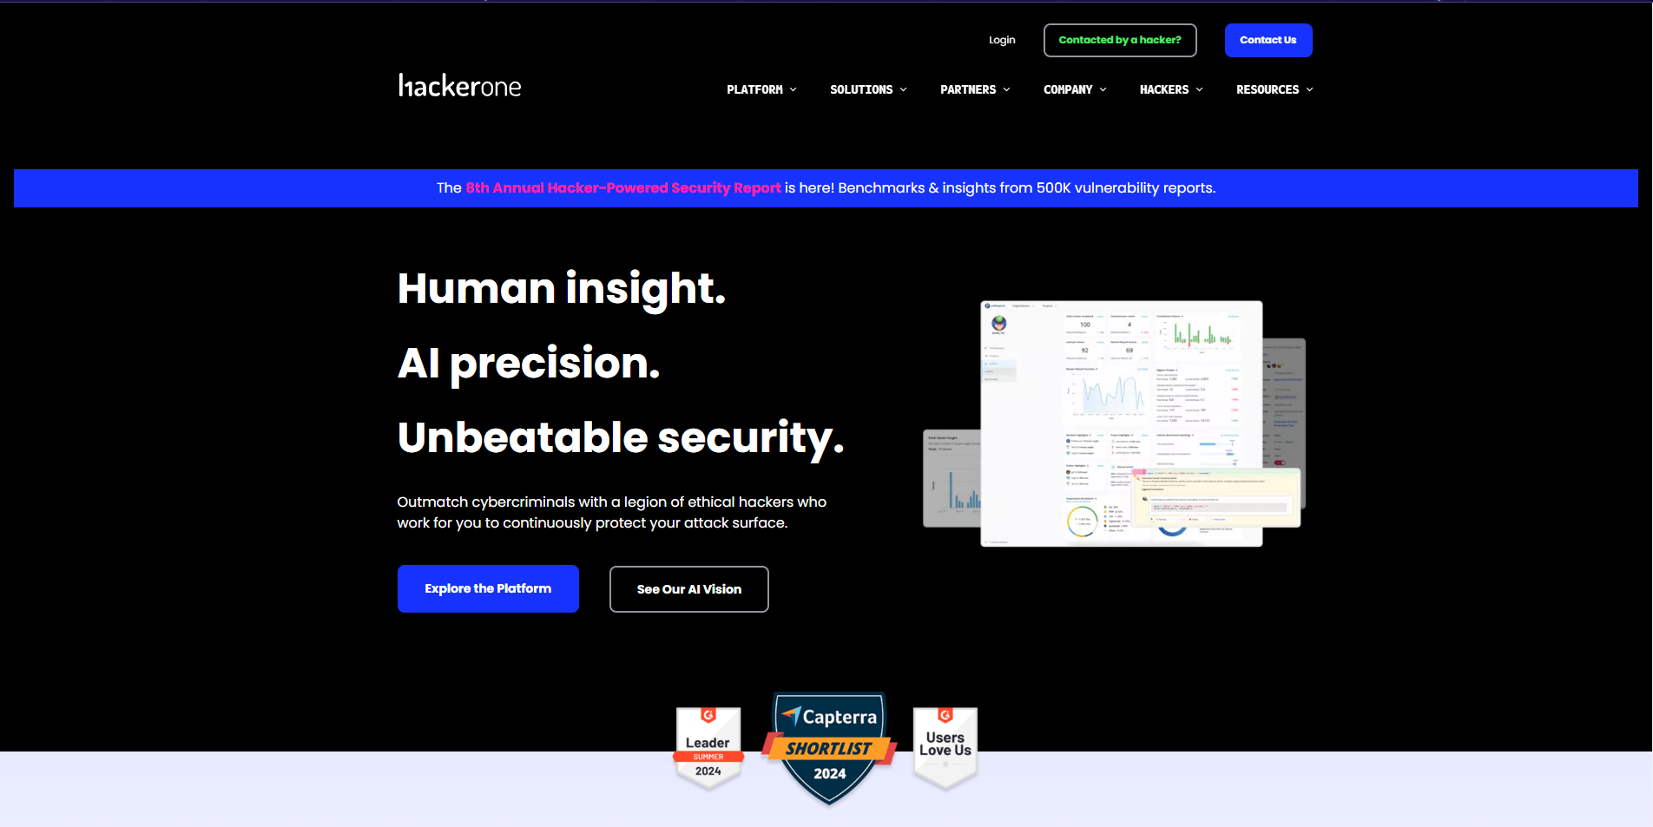Screen dimensions: 1653x827
Task: Expand the Partners menu chevron
Action: pyautogui.click(x=1006, y=89)
